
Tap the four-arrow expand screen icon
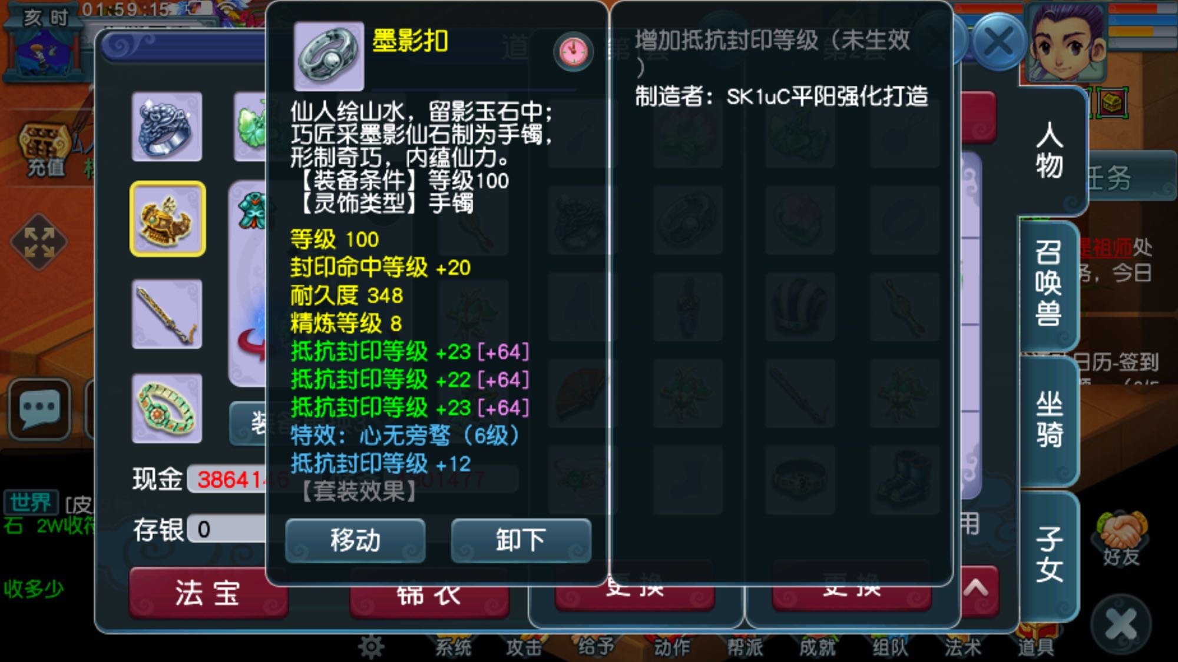pyautogui.click(x=39, y=242)
